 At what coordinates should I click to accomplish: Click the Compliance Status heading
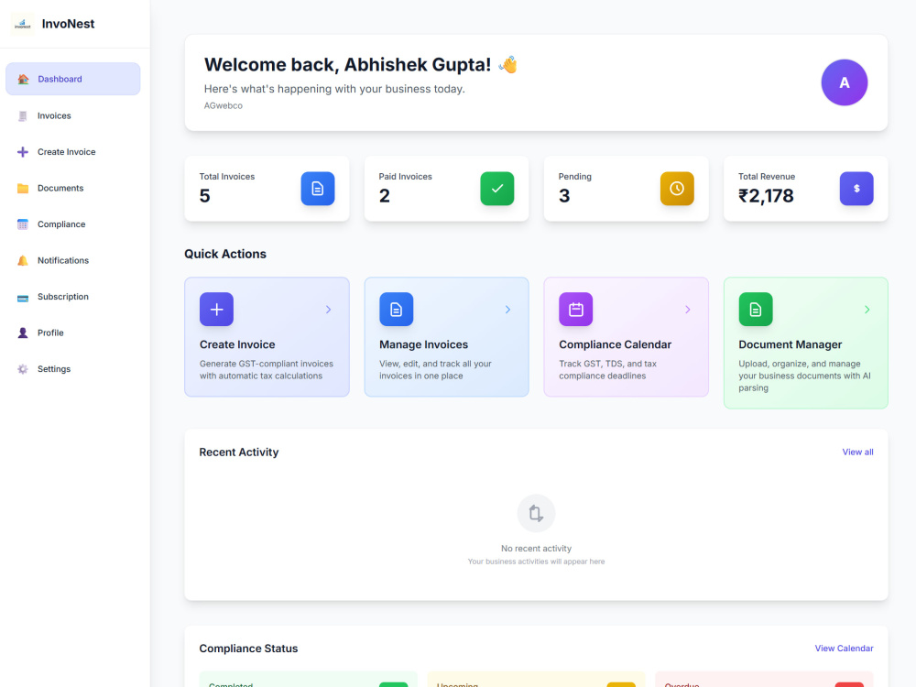(x=248, y=649)
